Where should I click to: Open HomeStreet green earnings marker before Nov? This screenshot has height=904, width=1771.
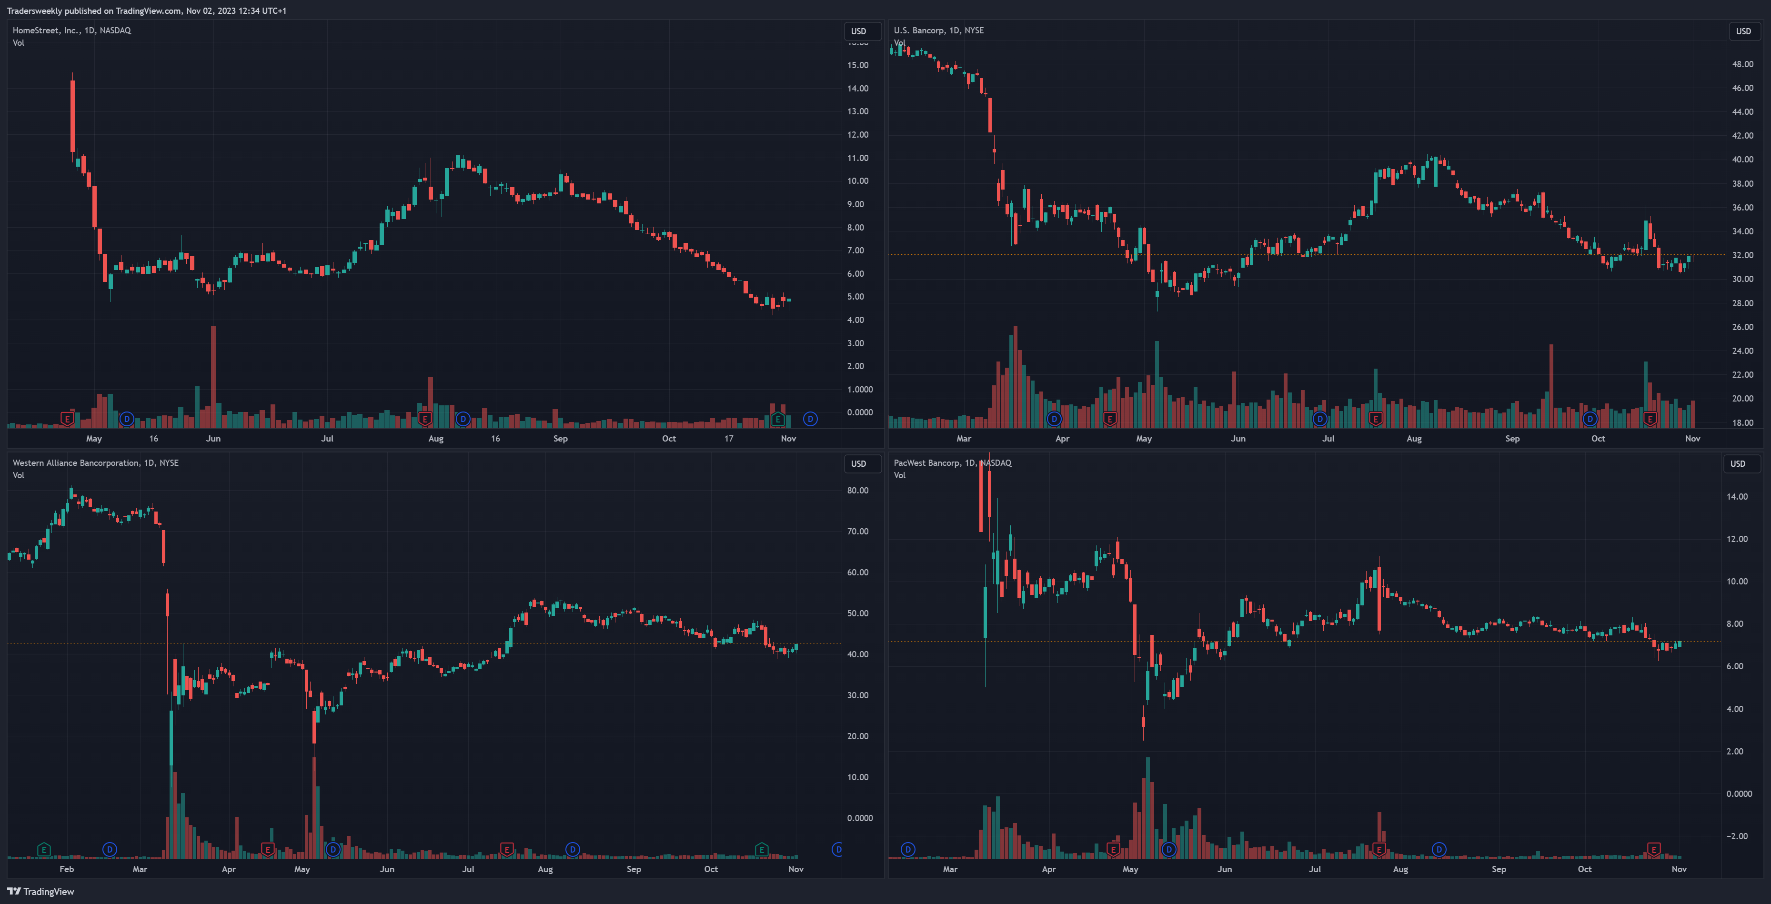point(777,419)
